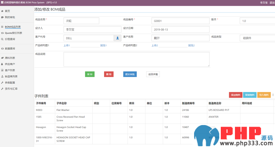Click the list icon beside BOM成品列表
Viewport: 275px width, 147px height.
point(2,27)
